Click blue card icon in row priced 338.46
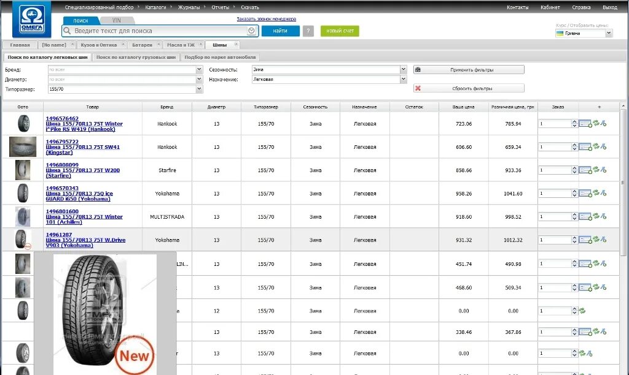 click(x=585, y=332)
